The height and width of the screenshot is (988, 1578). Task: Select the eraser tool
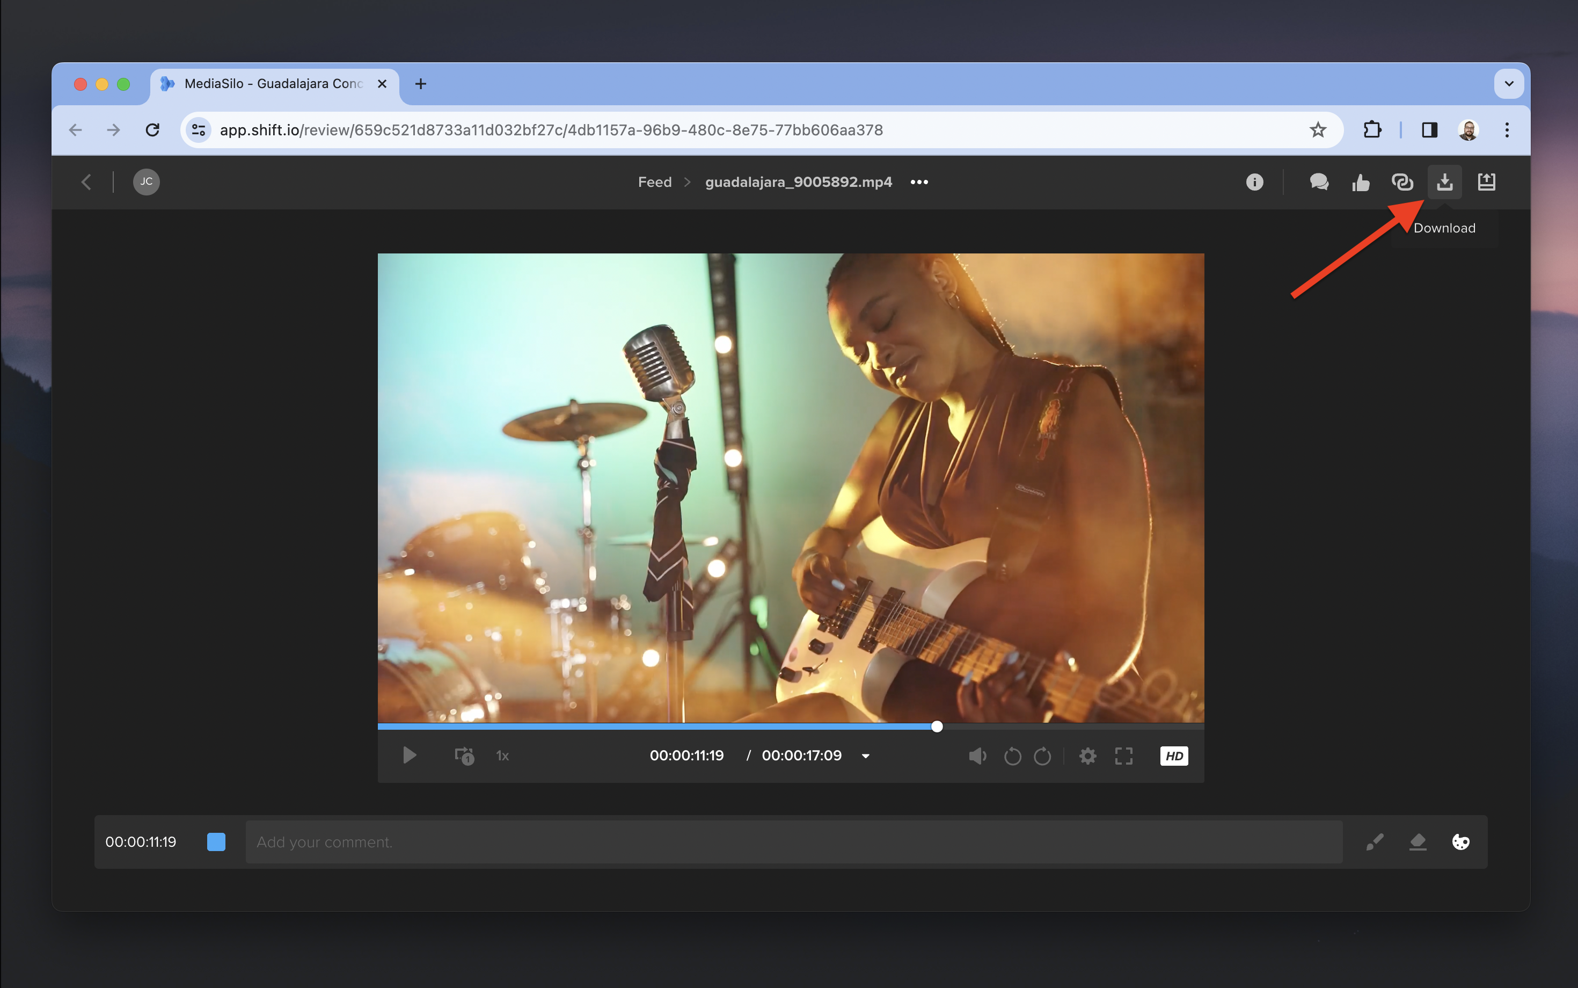1418,841
